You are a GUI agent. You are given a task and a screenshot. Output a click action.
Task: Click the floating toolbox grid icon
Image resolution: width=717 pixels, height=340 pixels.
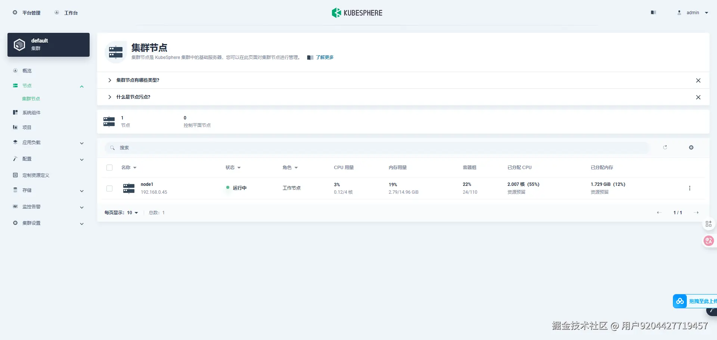708,224
